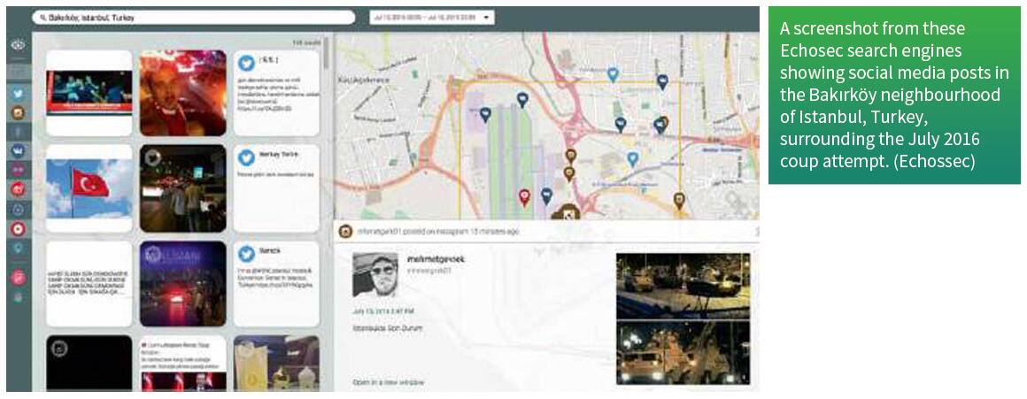Screen dimensions: 1027x399
Task: Select the large brown cluster marker
Action: pyautogui.click(x=568, y=212)
